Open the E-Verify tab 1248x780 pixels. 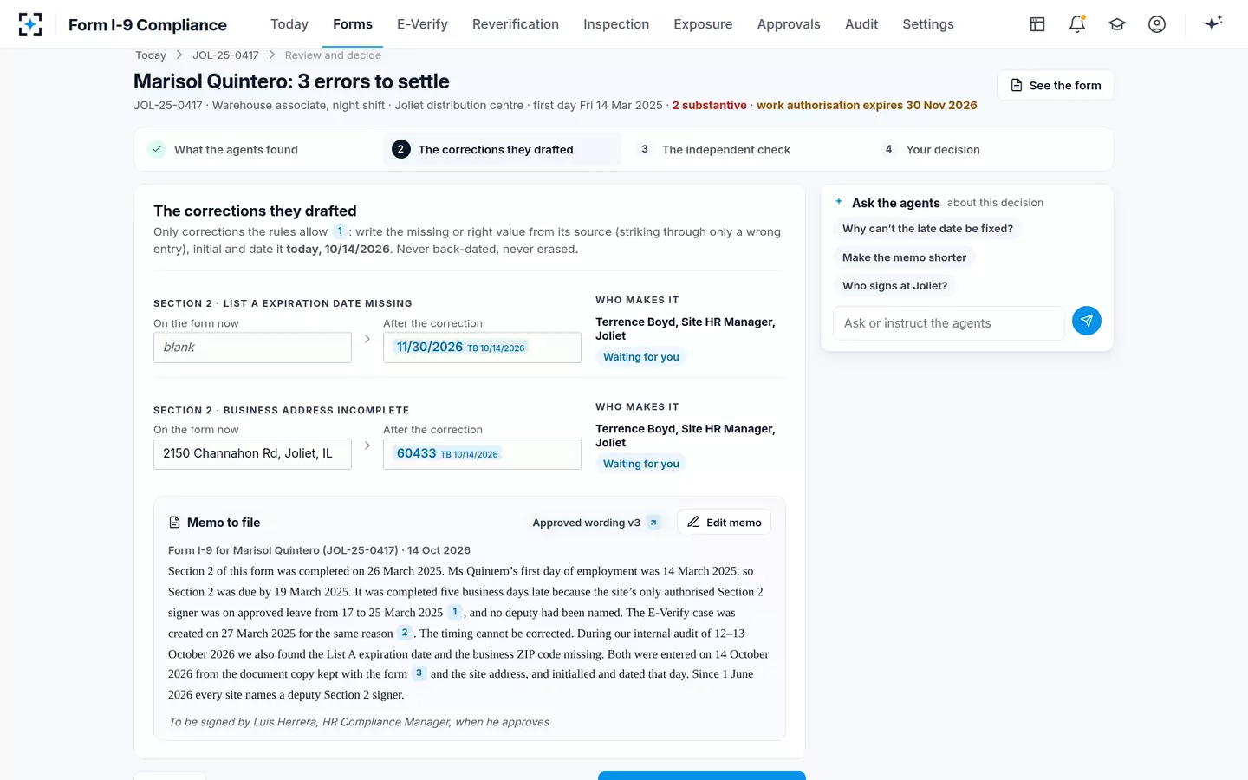[x=422, y=24]
